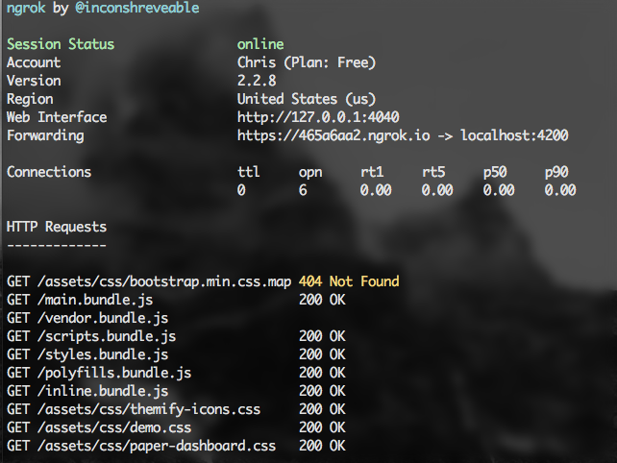Click 200 OK status for polyfills.bundle.js
The image size is (617, 463).
(x=322, y=373)
